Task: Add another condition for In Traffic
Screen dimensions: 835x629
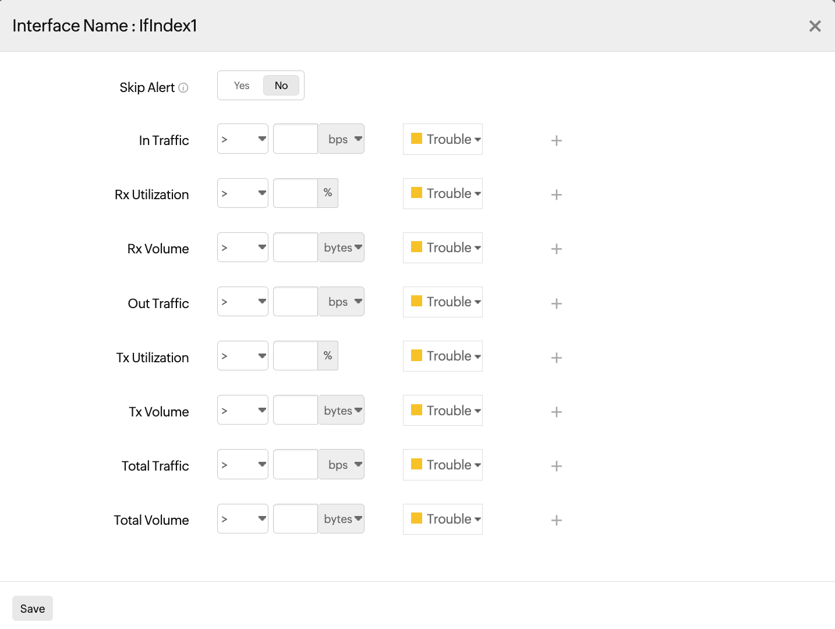Action: tap(557, 140)
